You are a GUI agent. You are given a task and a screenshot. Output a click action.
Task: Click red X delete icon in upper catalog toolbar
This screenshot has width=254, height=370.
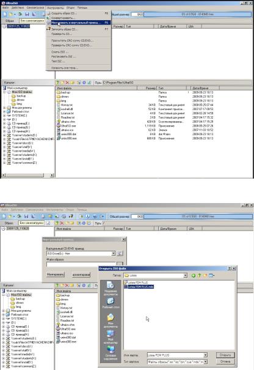(x=67, y=83)
